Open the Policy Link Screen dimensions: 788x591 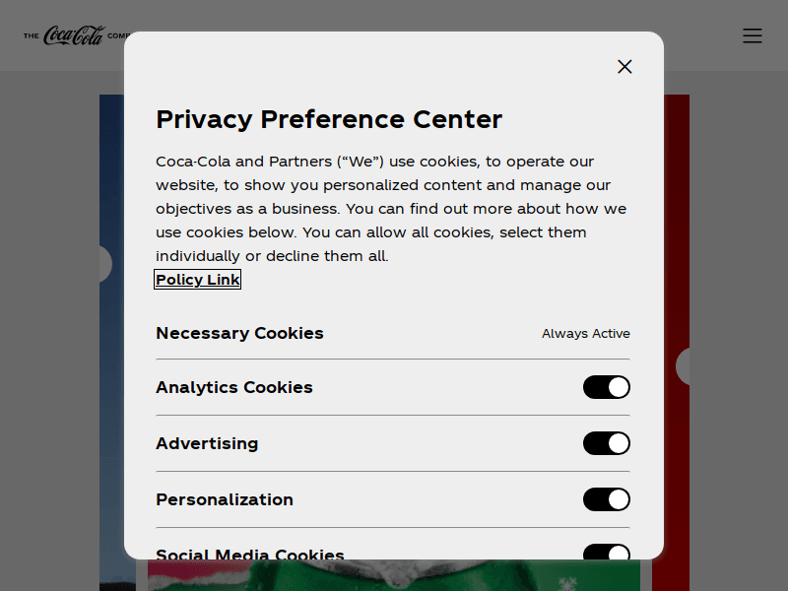point(197,280)
